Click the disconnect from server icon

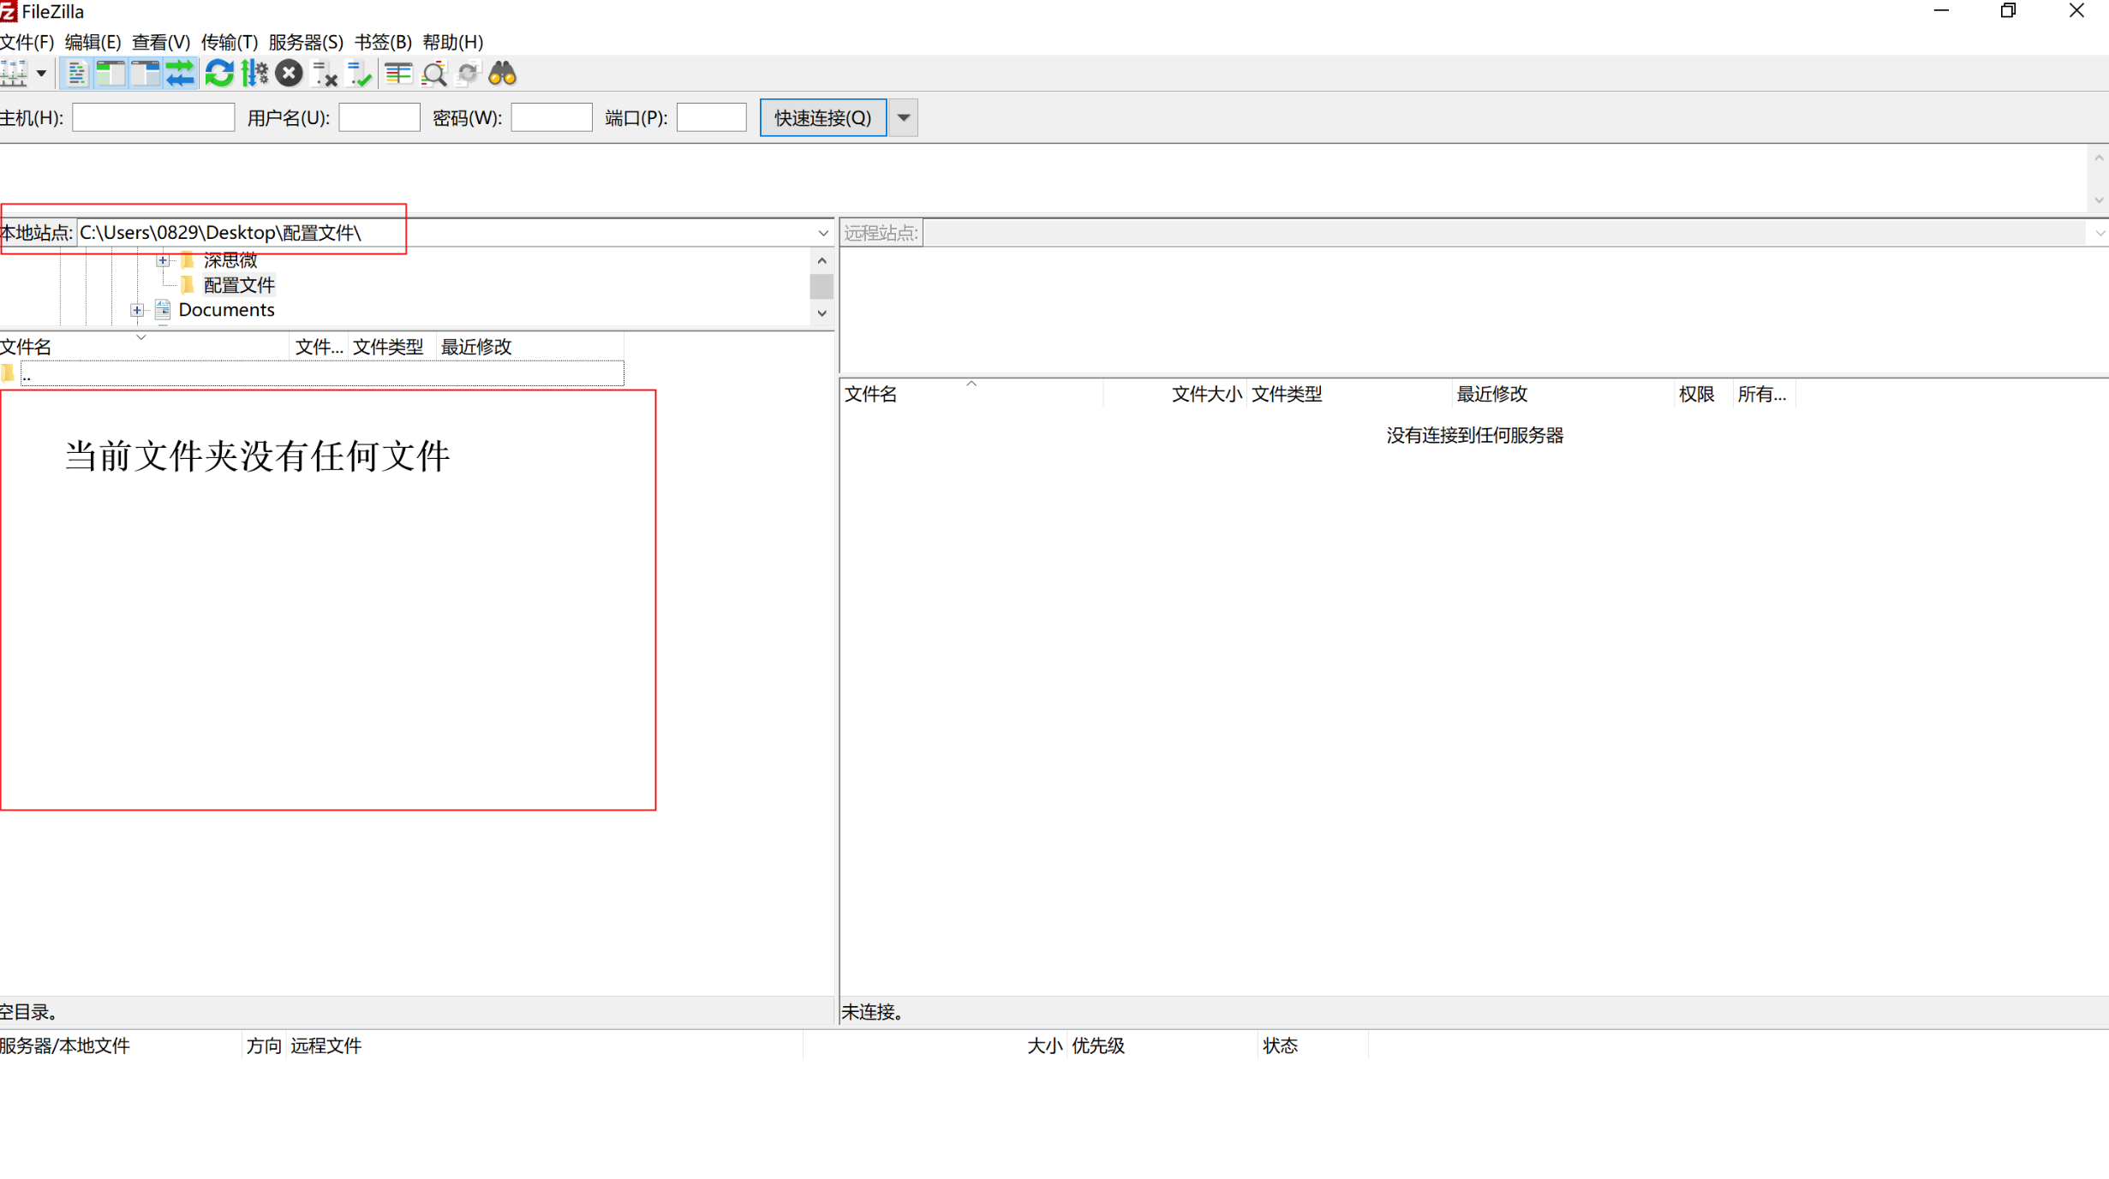coord(325,74)
